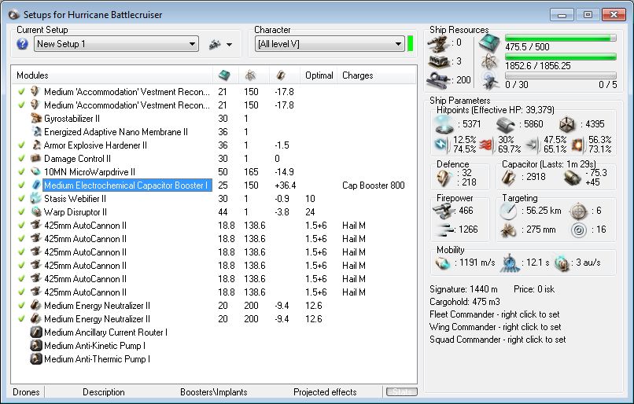The width and height of the screenshot is (634, 404).
Task: Click the Damage Control II module icon
Action: (35, 159)
